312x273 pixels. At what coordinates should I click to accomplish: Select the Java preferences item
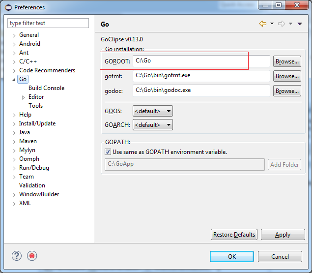[x=25, y=132]
